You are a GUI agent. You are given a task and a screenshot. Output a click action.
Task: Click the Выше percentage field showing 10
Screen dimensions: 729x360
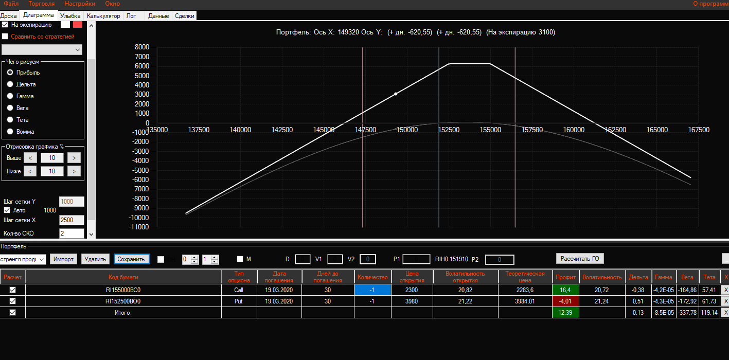click(52, 158)
